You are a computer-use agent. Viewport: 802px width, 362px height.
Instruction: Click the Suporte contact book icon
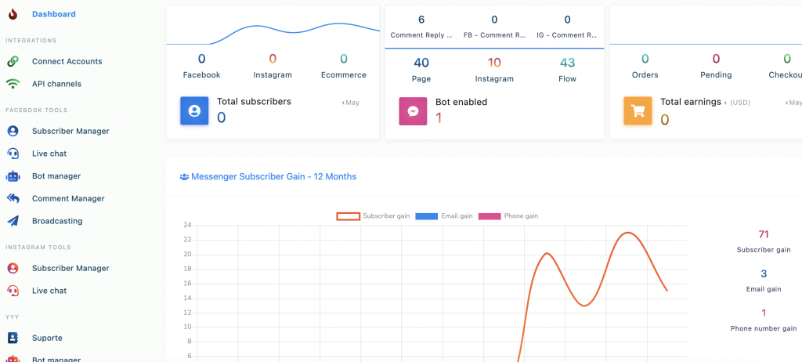pos(13,338)
